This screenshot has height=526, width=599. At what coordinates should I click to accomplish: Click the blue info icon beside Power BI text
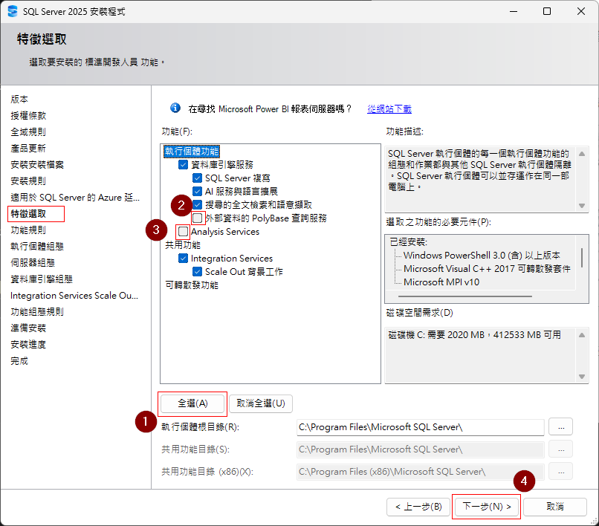(x=175, y=108)
